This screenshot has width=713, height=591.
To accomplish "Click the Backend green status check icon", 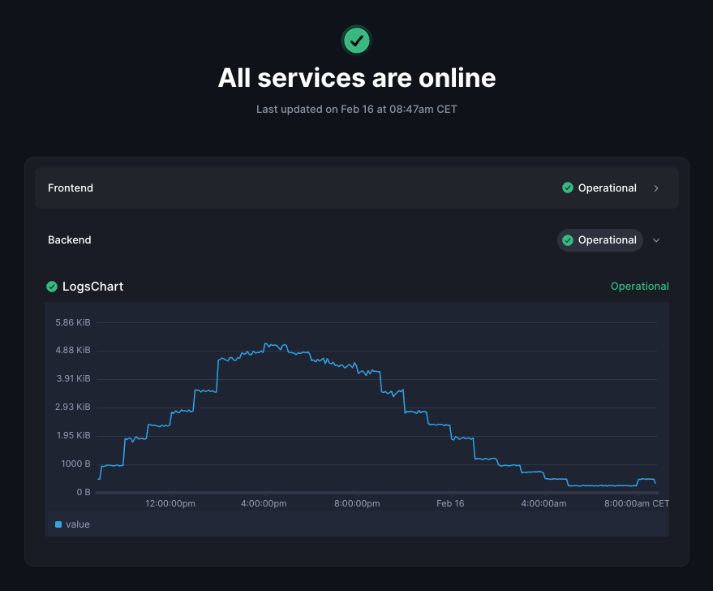I will click(x=568, y=240).
